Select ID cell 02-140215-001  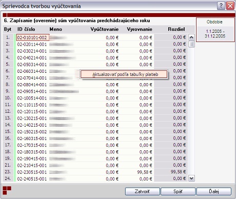point(32,125)
